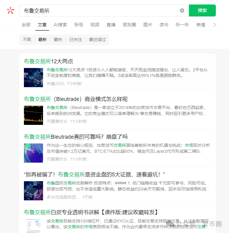
Task: Select the 文章 tab
Action: (x=42, y=25)
